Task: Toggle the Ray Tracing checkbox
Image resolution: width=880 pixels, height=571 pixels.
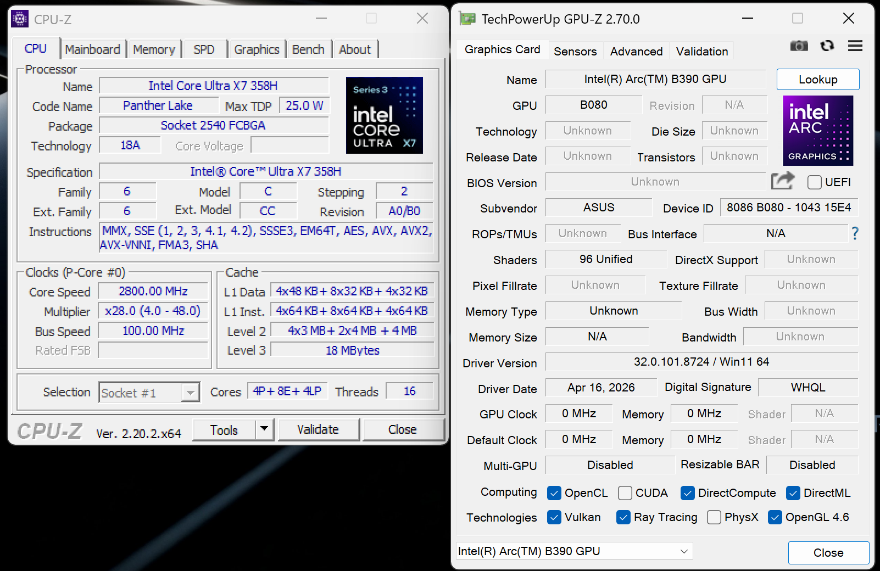Action: 623,517
